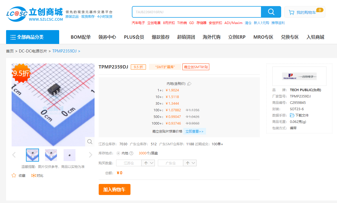The height and width of the screenshot is (203, 337).
Task: Open 兑换专区
Action: pos(290,37)
